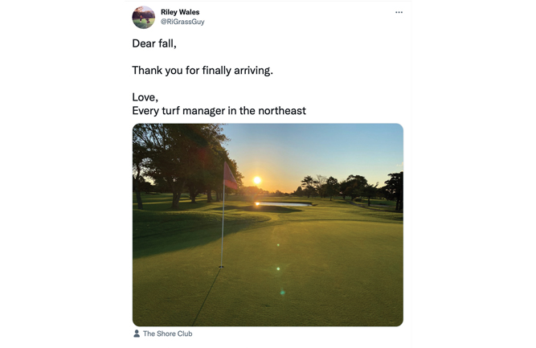Click the "Dear fall," tweet line
536x348 pixels.
click(154, 43)
